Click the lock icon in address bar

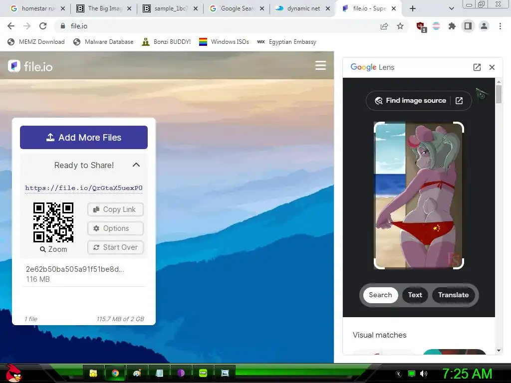point(63,26)
